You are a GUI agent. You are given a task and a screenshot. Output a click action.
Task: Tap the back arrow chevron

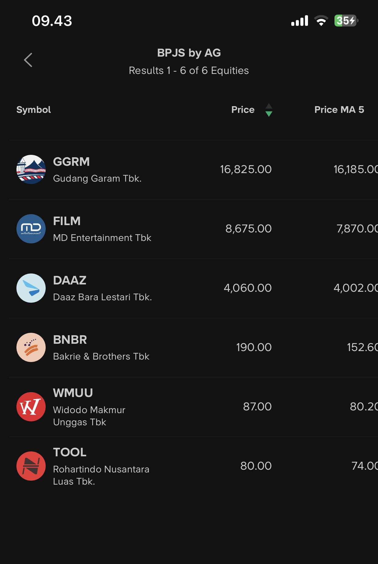(28, 60)
